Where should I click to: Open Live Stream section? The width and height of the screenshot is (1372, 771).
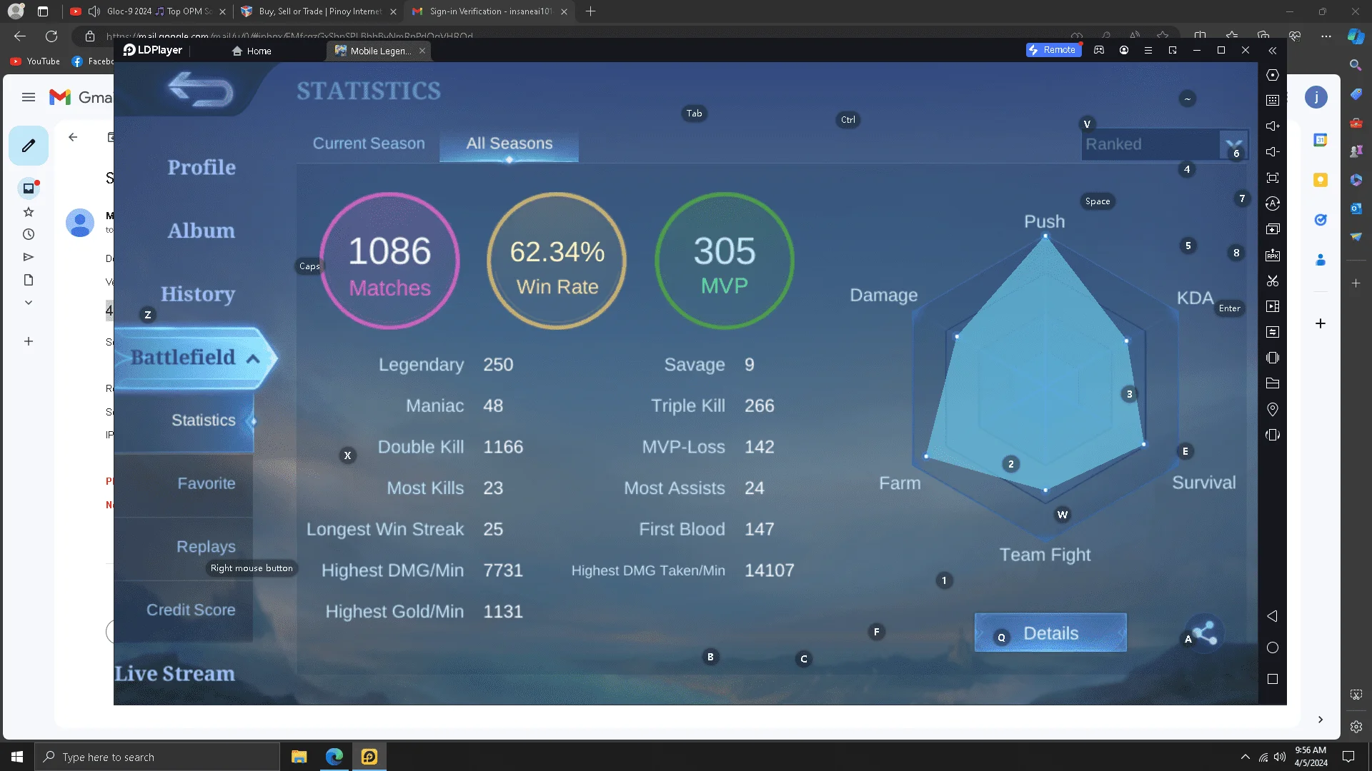click(x=175, y=674)
